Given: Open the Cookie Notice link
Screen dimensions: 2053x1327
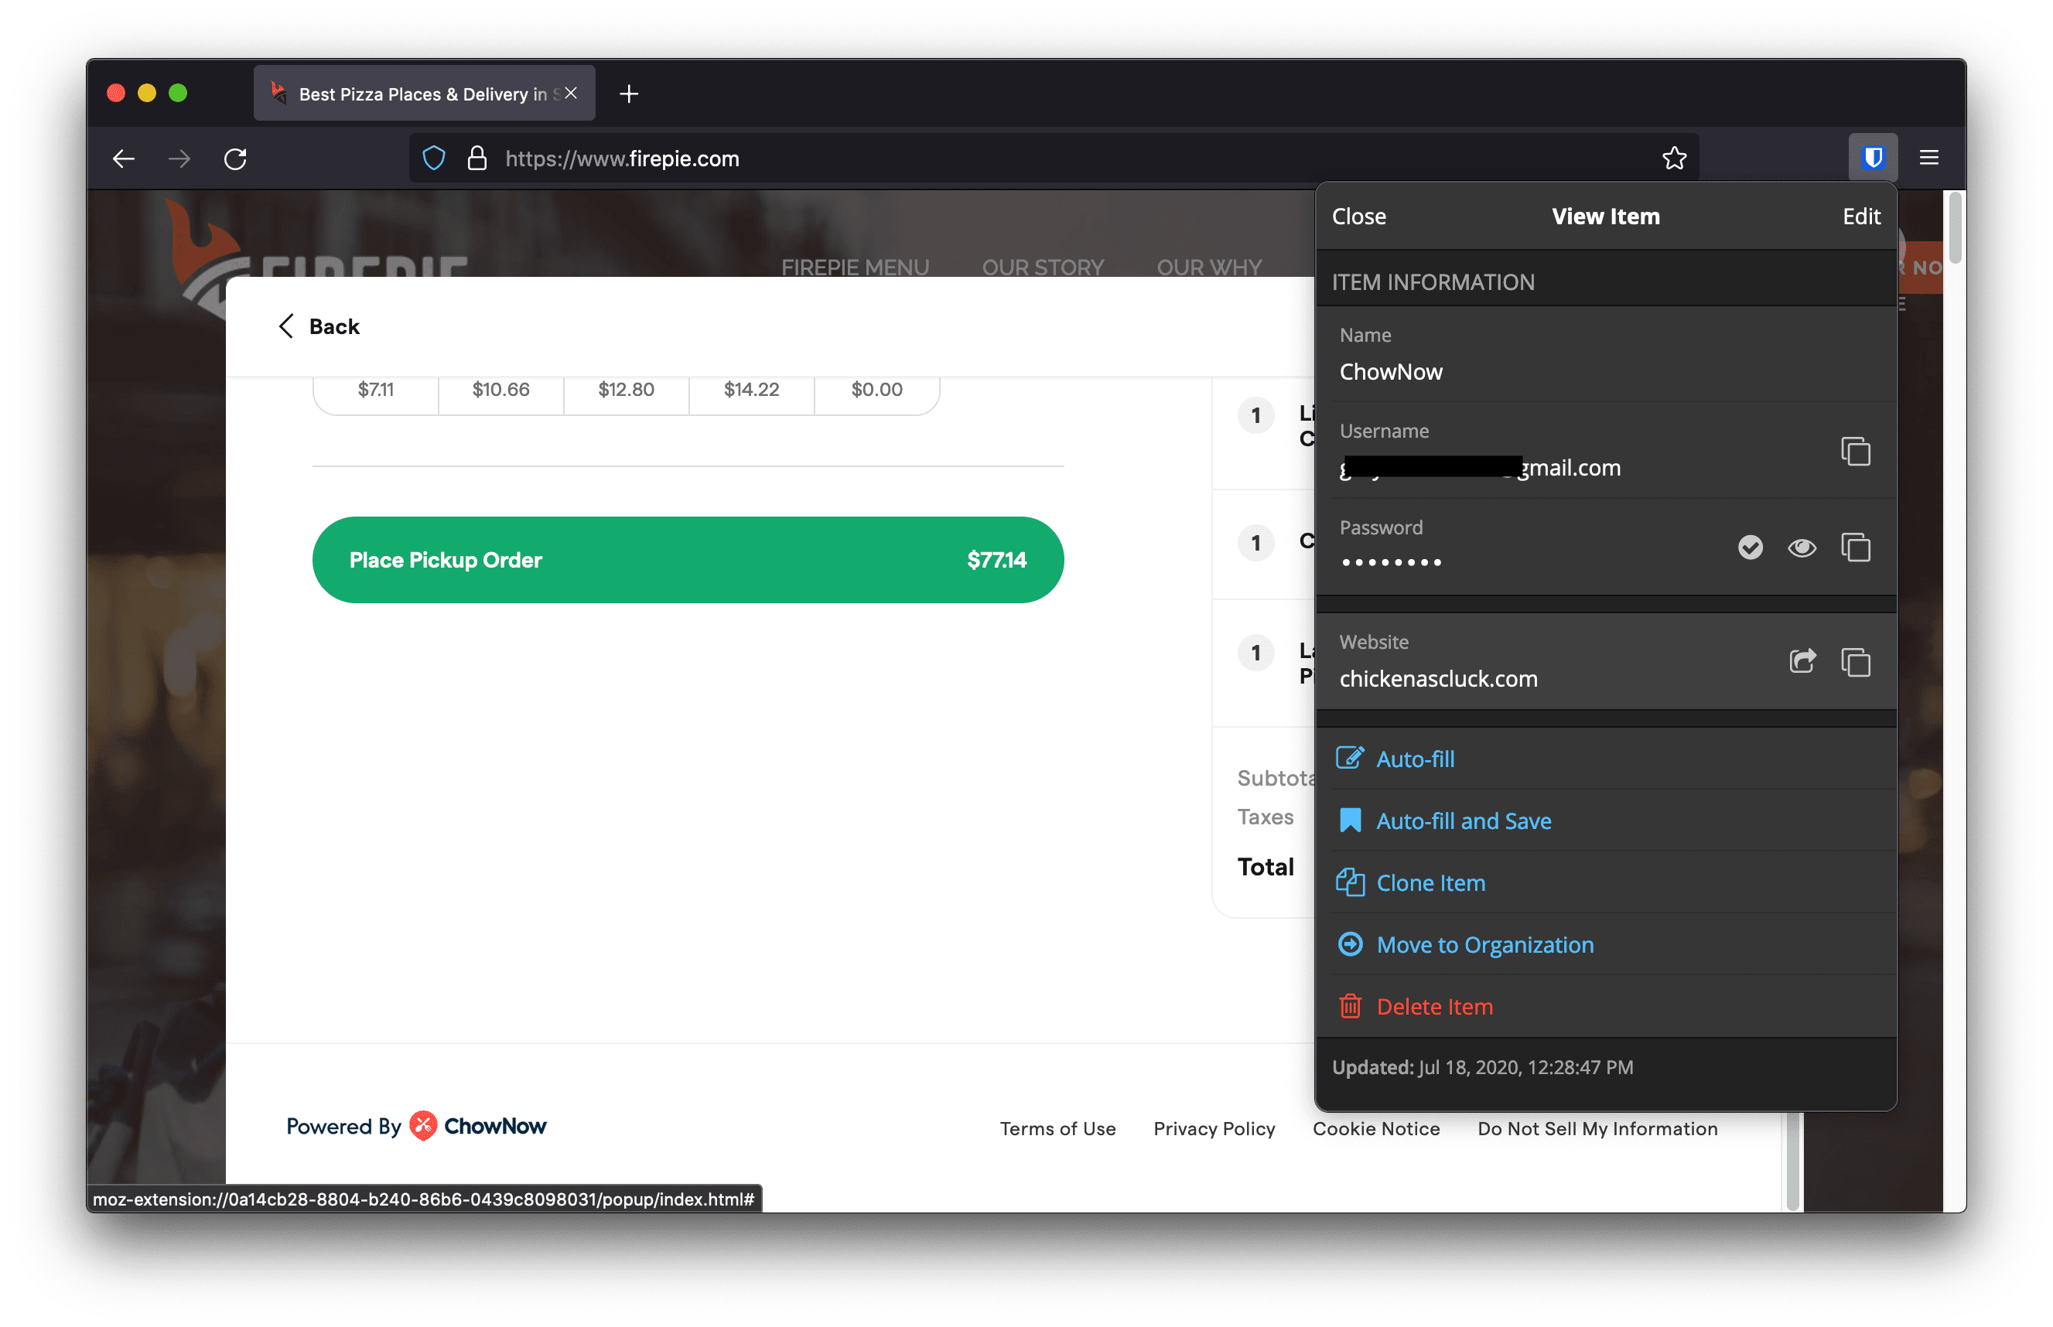Looking at the screenshot, I should [x=1375, y=1128].
